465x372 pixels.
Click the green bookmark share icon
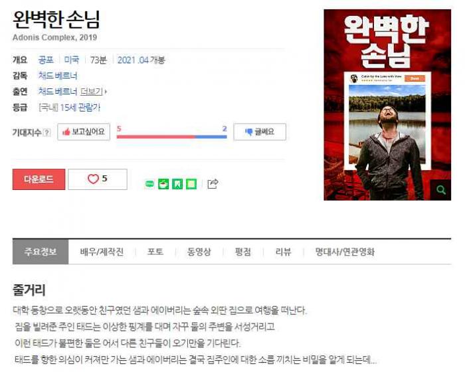pos(177,184)
